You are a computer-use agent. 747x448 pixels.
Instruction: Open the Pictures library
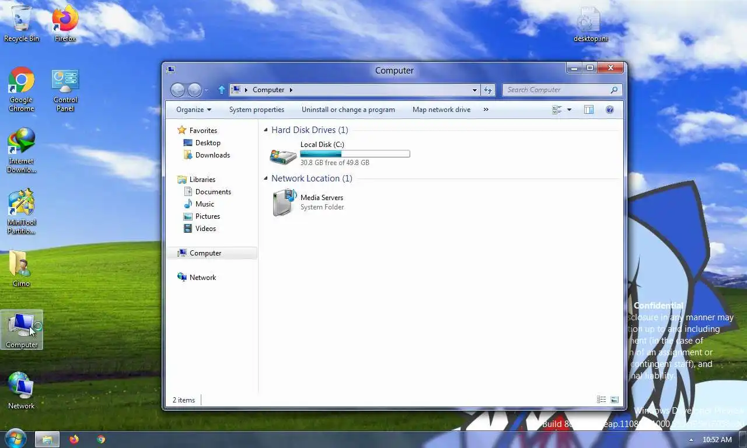pyautogui.click(x=208, y=216)
